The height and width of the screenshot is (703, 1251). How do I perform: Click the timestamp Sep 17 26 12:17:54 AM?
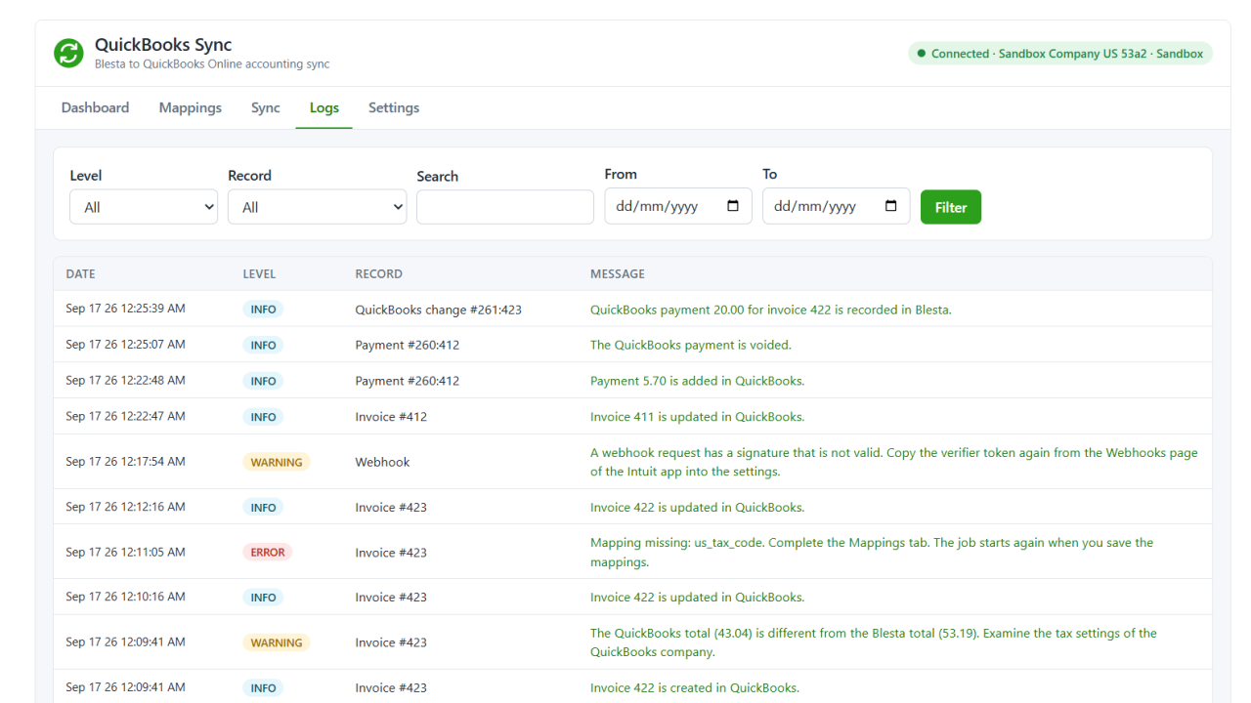coord(125,461)
